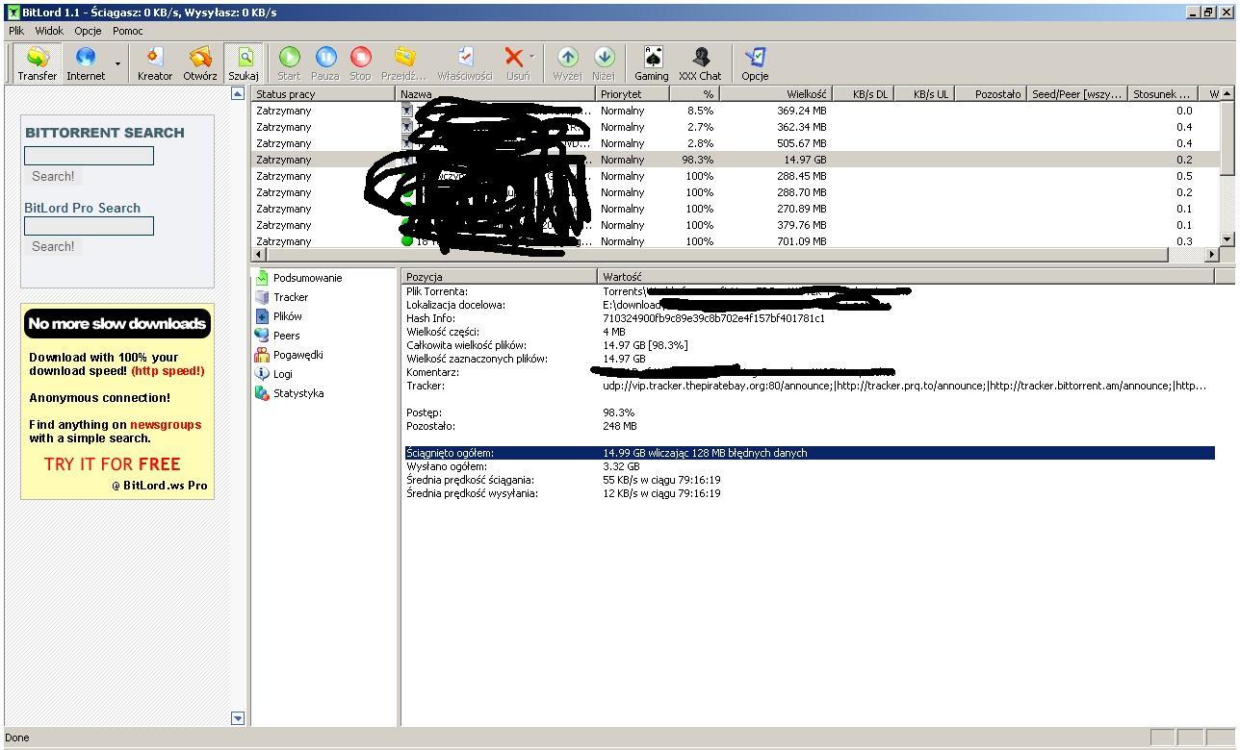Expand the dropdown arrow next to Internet
This screenshot has width=1240, height=750.
pos(117,64)
